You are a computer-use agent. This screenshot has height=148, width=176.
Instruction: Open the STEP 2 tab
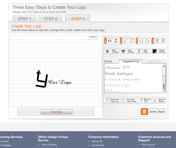pos(51,19)
